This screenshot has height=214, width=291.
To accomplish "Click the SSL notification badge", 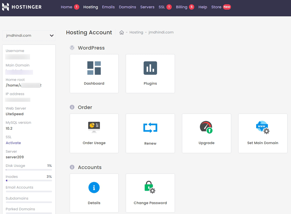I will pos(169,7).
